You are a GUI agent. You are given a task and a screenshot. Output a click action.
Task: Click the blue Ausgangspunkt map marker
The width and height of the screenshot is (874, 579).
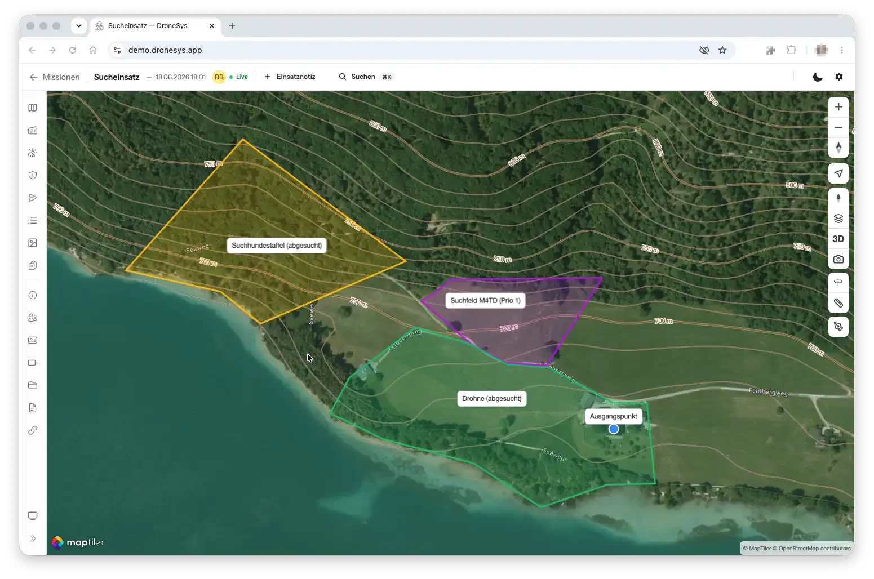point(614,429)
